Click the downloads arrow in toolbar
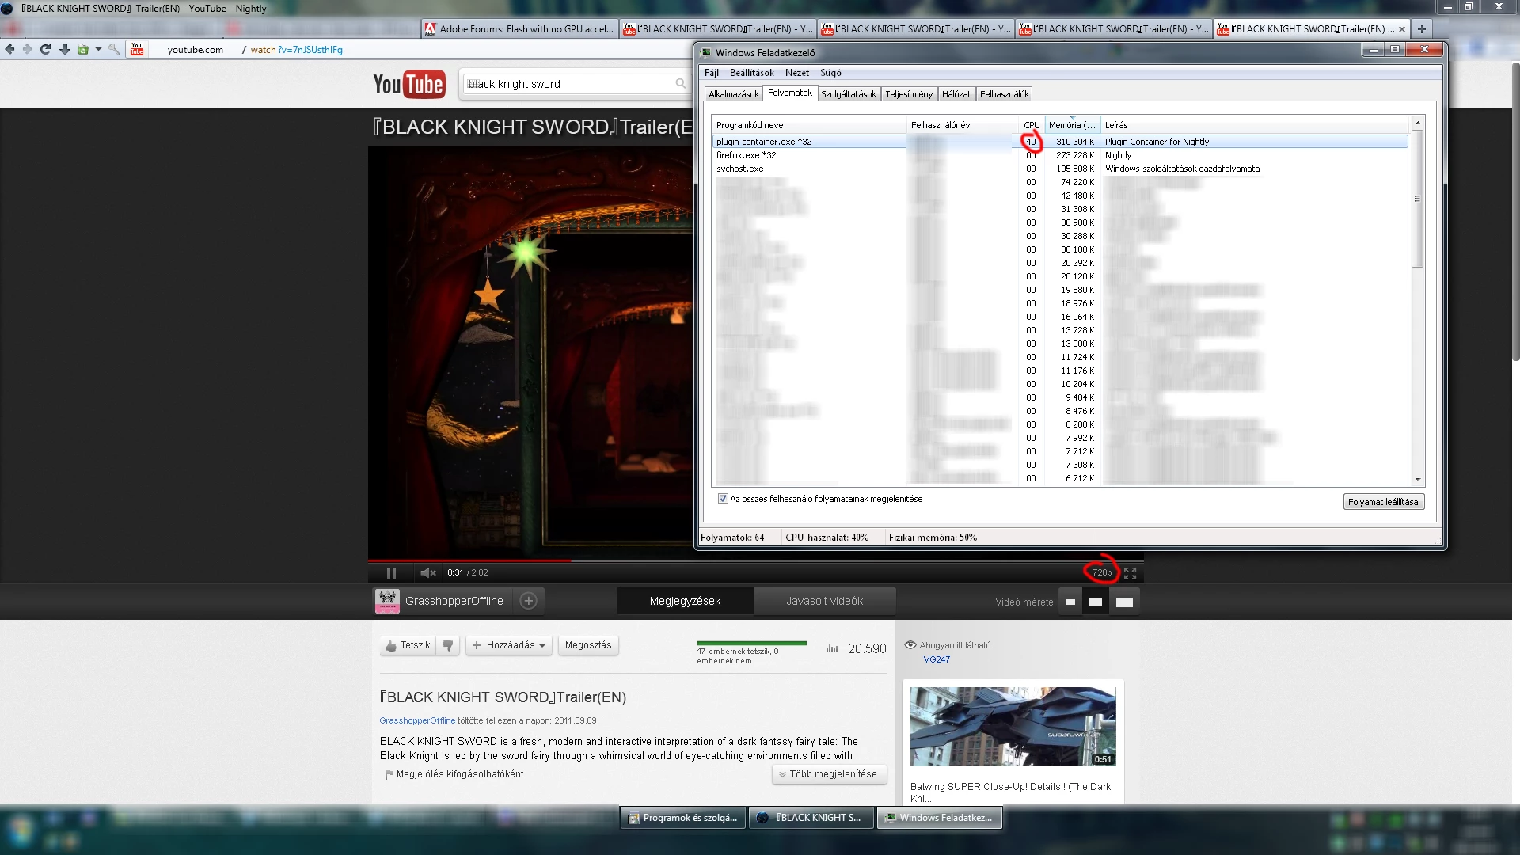This screenshot has height=855, width=1520. click(65, 49)
